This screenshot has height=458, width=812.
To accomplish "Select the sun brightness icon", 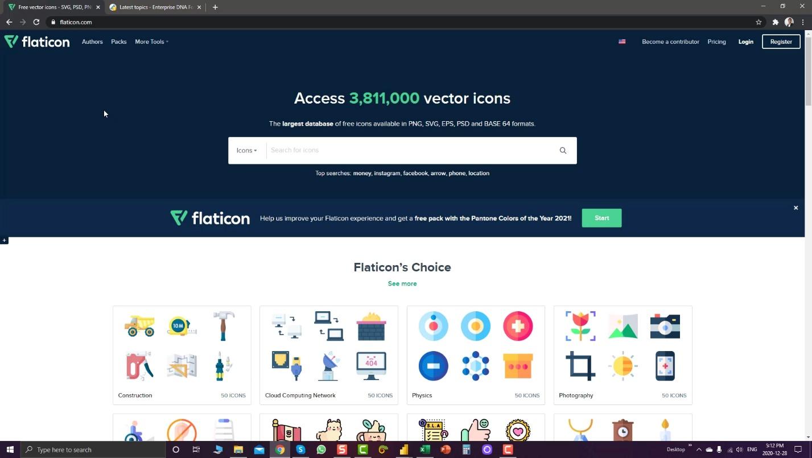I will point(623,366).
